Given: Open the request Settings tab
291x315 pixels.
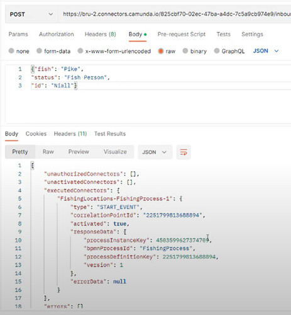Looking at the screenshot, I should pos(252,34).
